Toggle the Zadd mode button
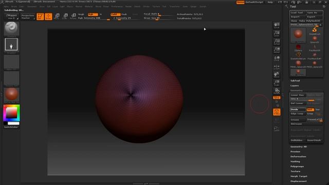Image resolution: width=329 pixels, height=185 pixels. [115, 14]
